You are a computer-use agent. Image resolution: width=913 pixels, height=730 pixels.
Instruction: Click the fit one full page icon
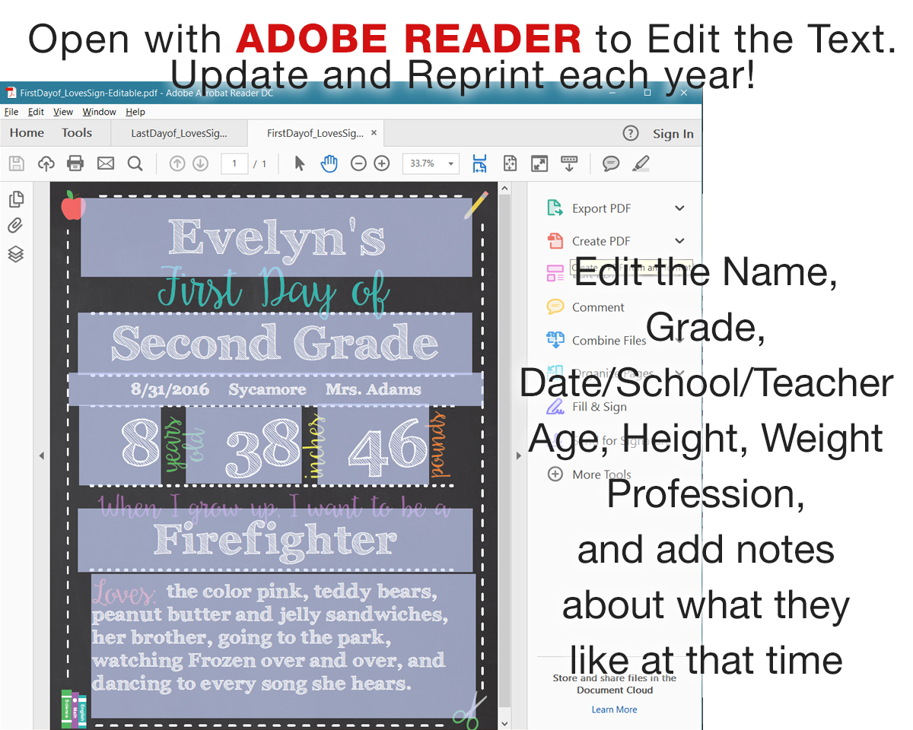pyautogui.click(x=510, y=163)
